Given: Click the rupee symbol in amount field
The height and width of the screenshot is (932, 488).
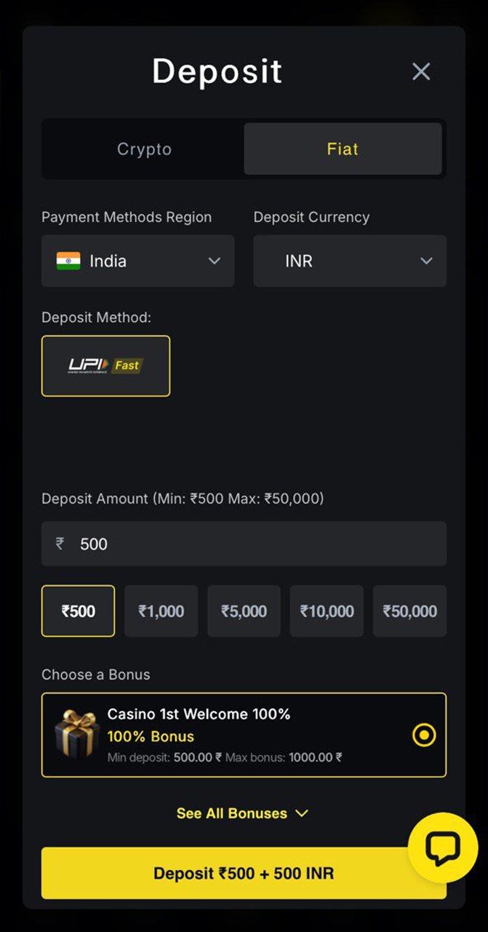Looking at the screenshot, I should [59, 543].
